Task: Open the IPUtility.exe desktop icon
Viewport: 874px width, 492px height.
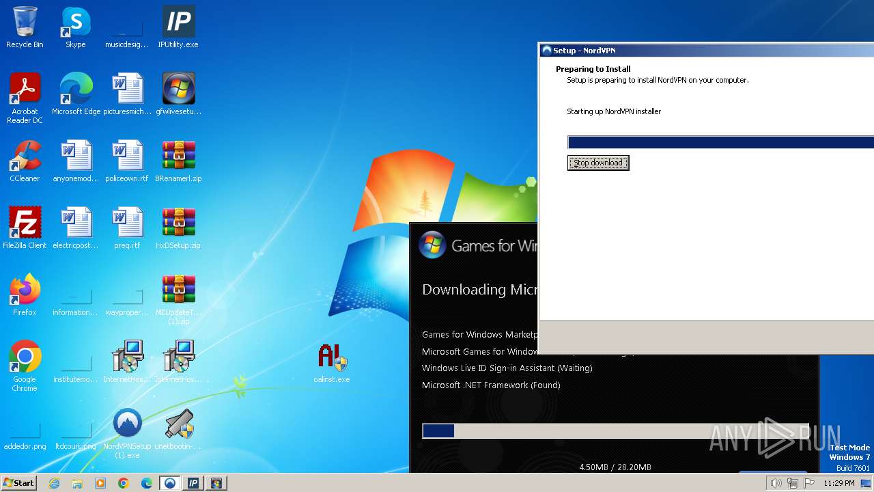Action: click(x=178, y=27)
